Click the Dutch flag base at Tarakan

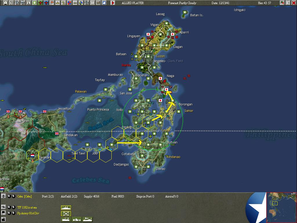click(32, 156)
